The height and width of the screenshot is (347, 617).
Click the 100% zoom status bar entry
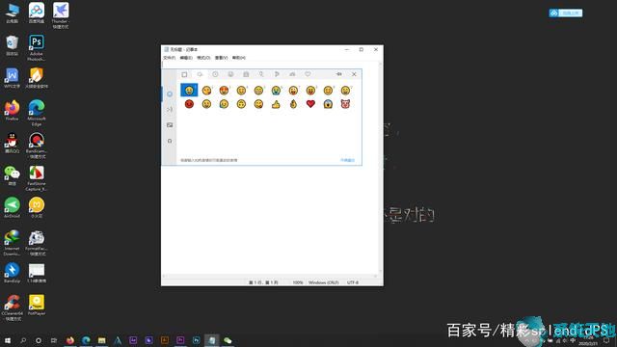pyautogui.click(x=298, y=282)
